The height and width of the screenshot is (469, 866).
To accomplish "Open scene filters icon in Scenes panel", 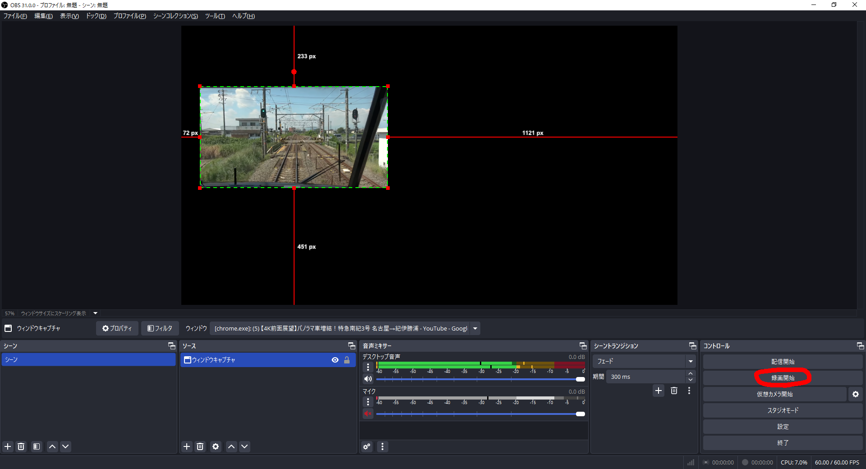I will tap(37, 446).
